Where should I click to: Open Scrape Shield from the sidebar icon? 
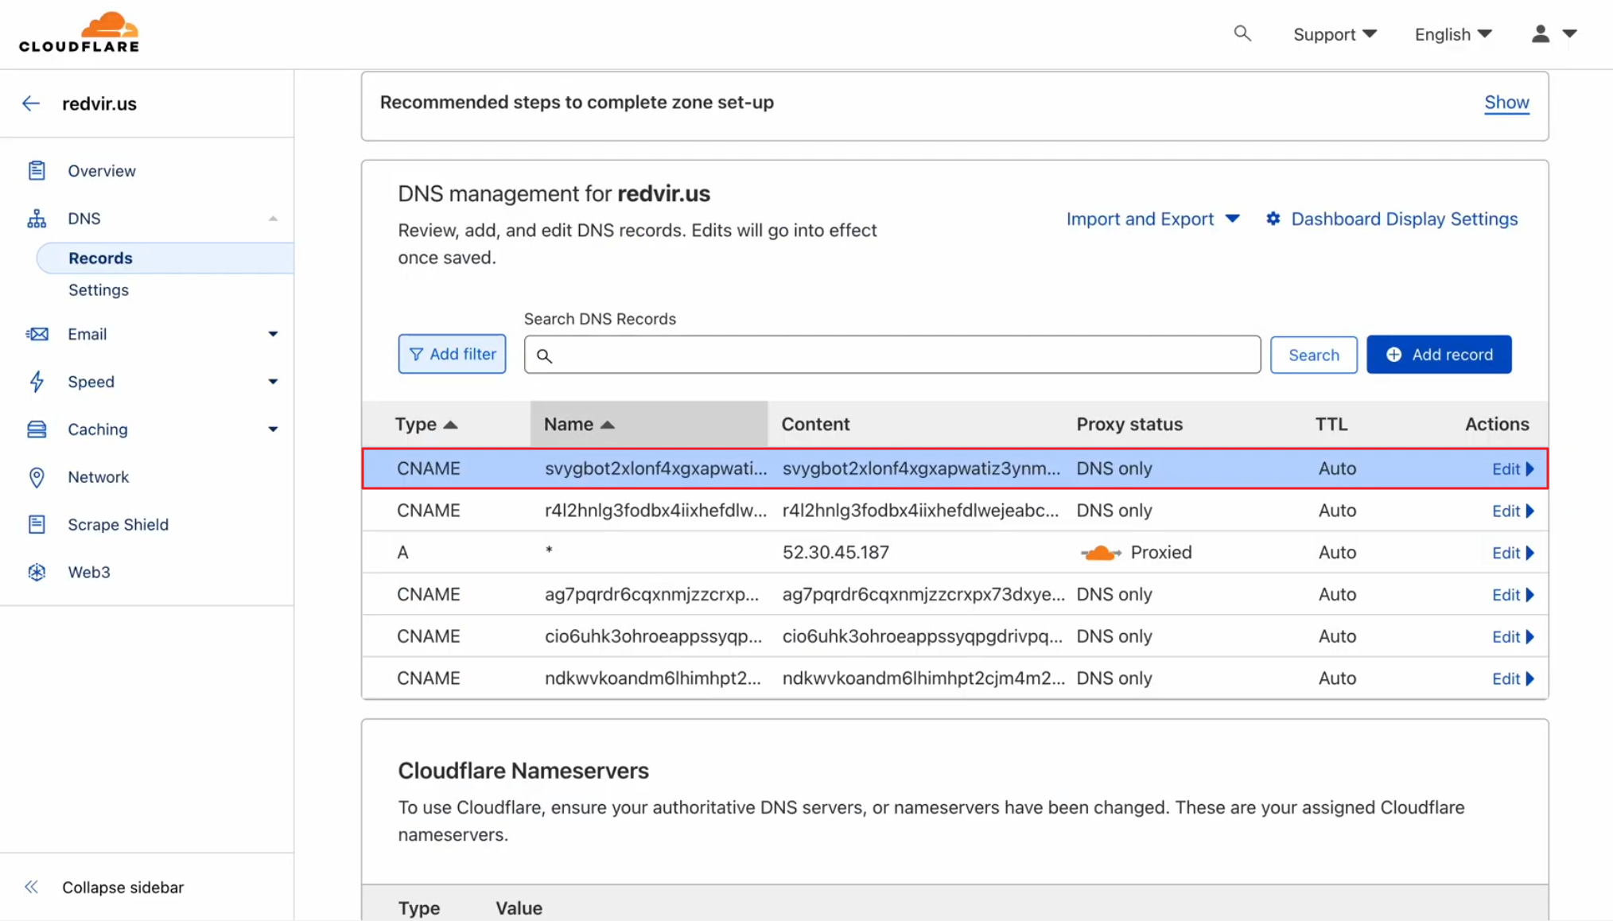[37, 524]
